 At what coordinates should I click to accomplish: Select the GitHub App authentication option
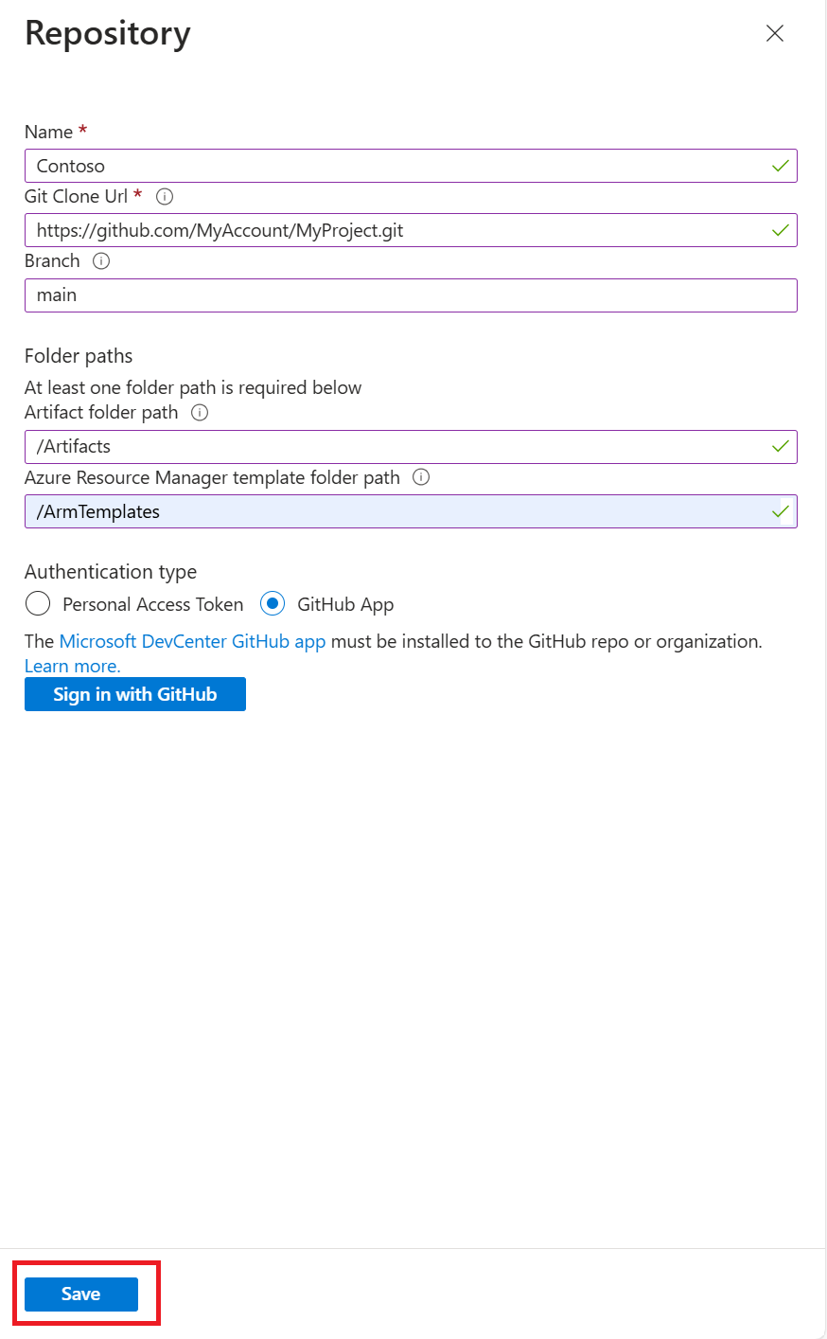tap(273, 603)
